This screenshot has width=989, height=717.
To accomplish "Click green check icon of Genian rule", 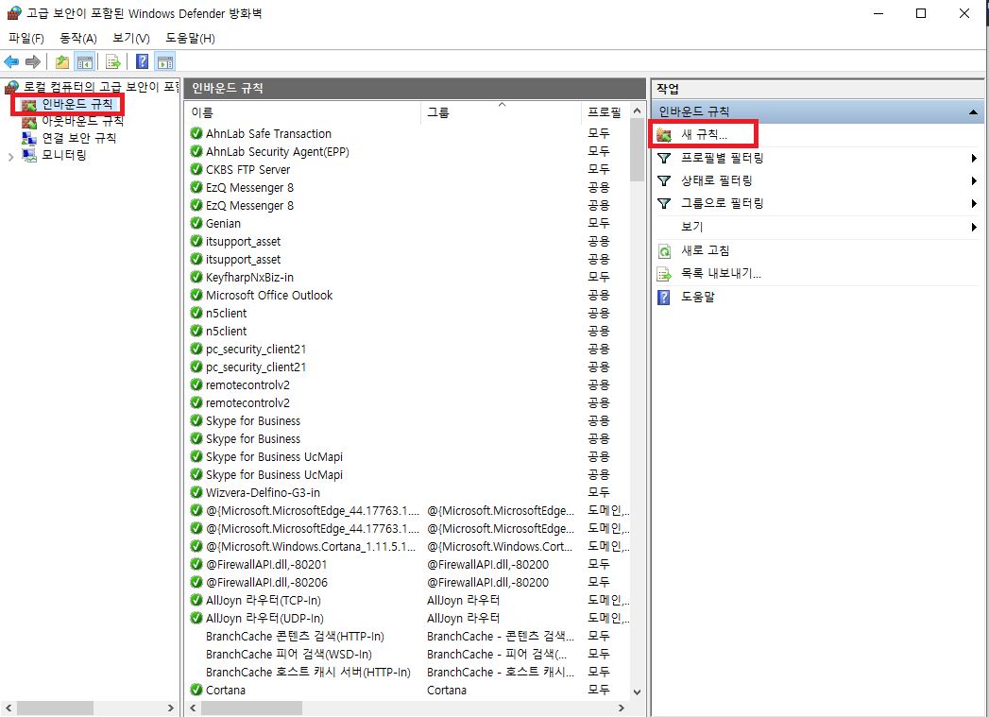I will [x=196, y=223].
